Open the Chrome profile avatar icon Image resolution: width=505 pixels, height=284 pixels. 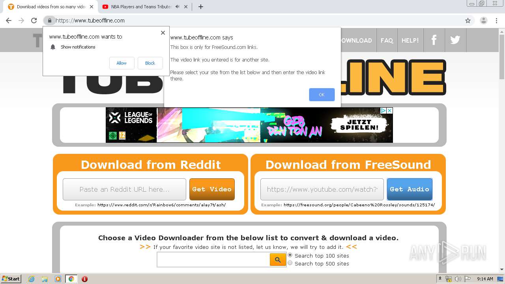[484, 21]
